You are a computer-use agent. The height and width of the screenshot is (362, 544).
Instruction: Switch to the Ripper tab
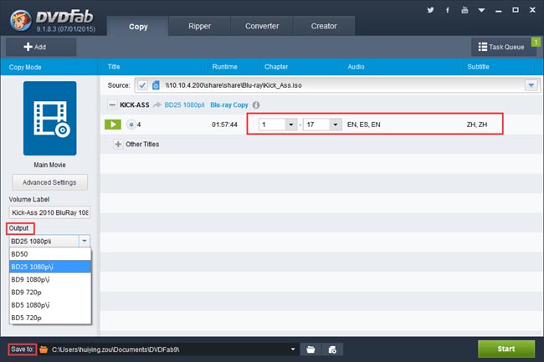point(200,26)
